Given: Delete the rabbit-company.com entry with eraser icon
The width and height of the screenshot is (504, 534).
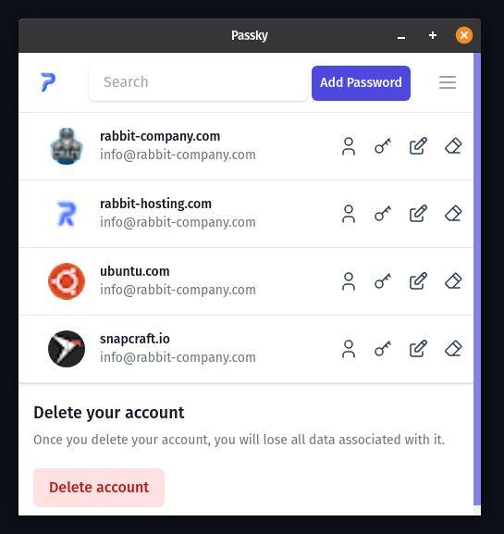Looking at the screenshot, I should [x=453, y=146].
